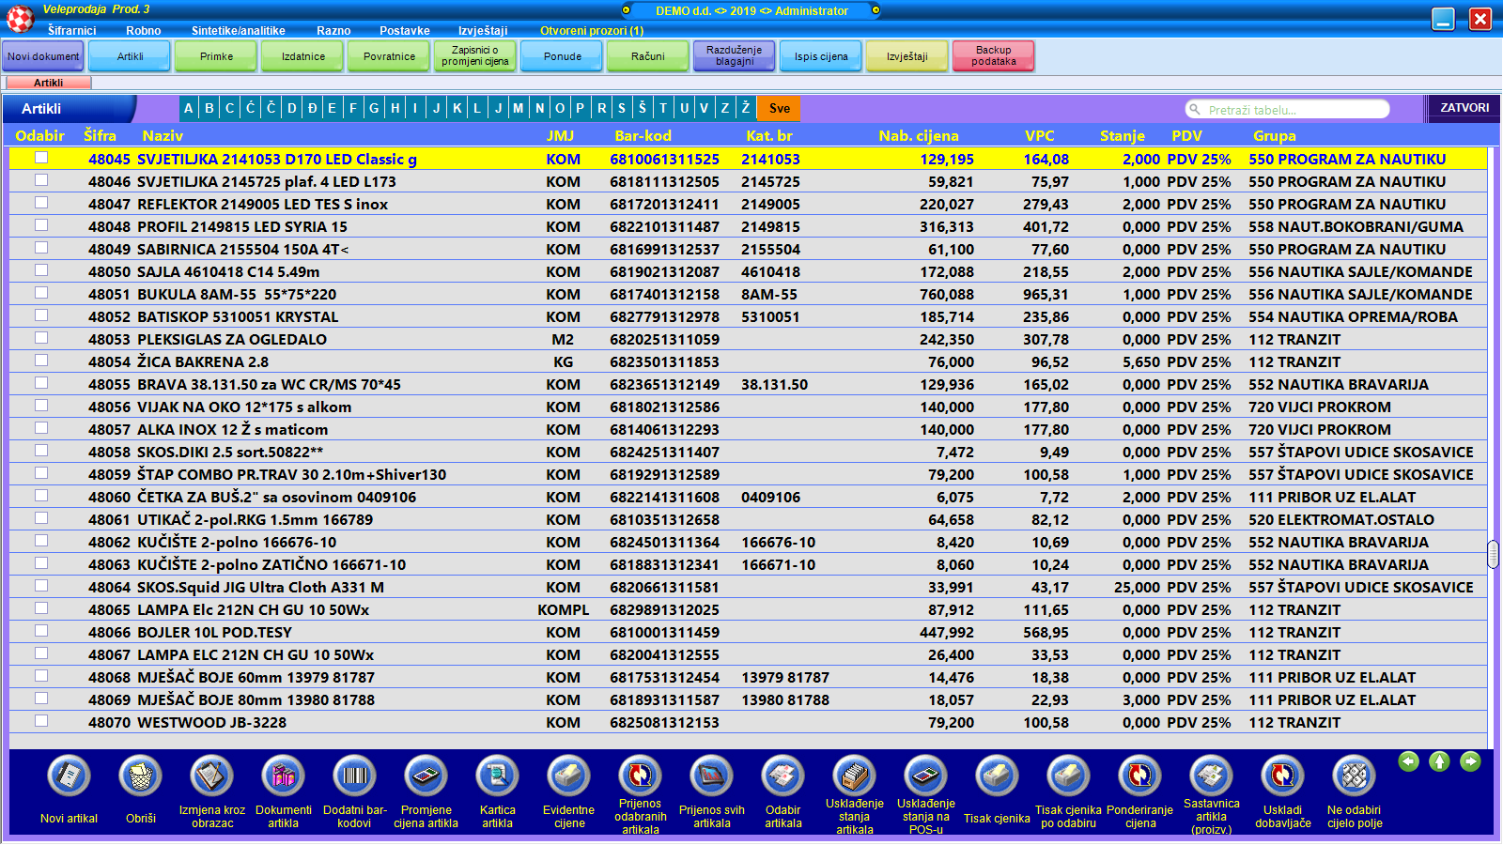Viewport: 1503px width, 845px height.
Task: Click the Tisak cjenika printer icon
Action: pyautogui.click(x=997, y=776)
